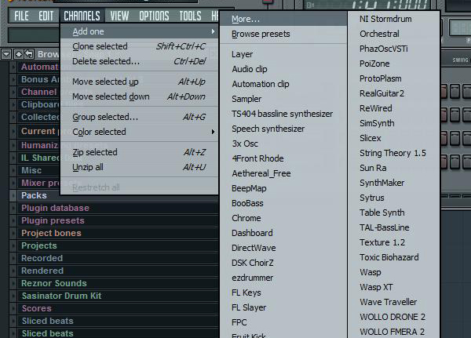Add DirectWave plugin

[283, 248]
